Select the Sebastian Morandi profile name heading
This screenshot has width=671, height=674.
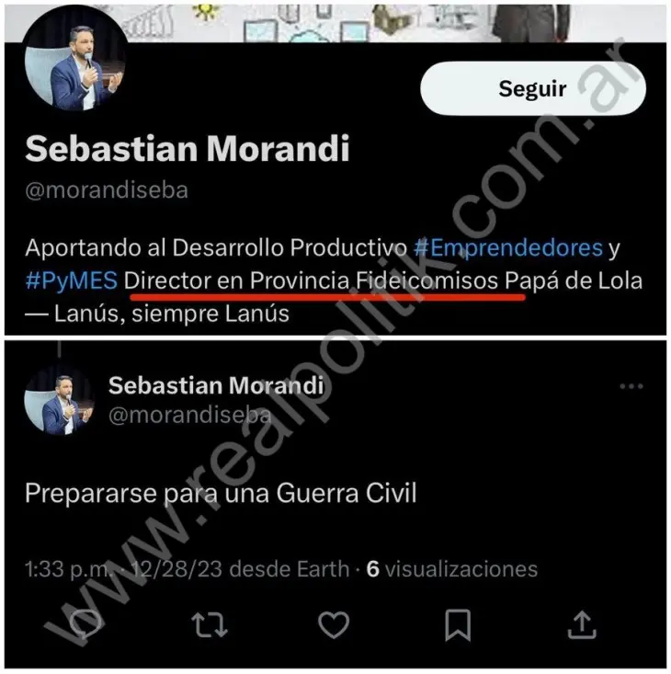coord(188,148)
